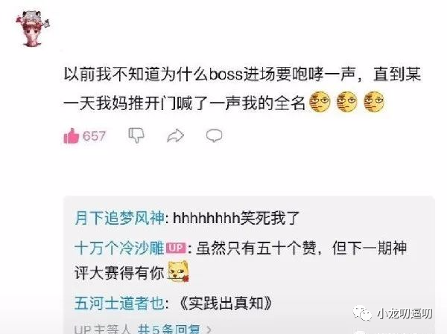Click the thumbs-up like icon
This screenshot has width=447, height=334.
tap(71, 136)
